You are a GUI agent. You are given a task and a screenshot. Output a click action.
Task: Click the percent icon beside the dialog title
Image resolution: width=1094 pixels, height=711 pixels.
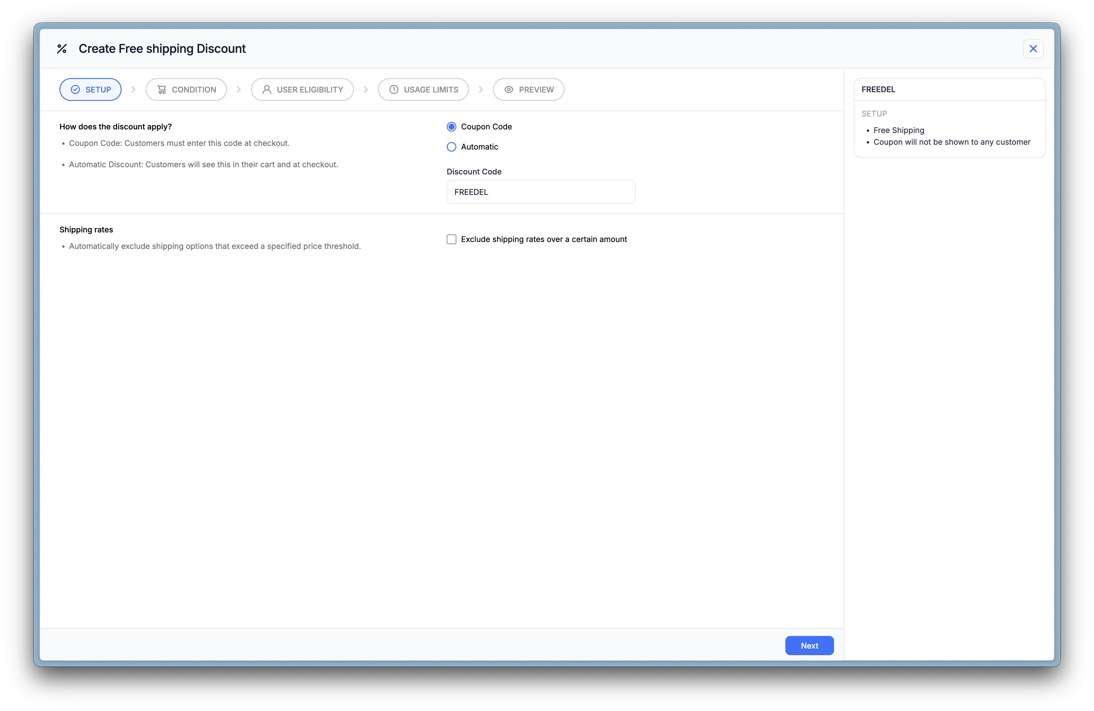[62, 49]
